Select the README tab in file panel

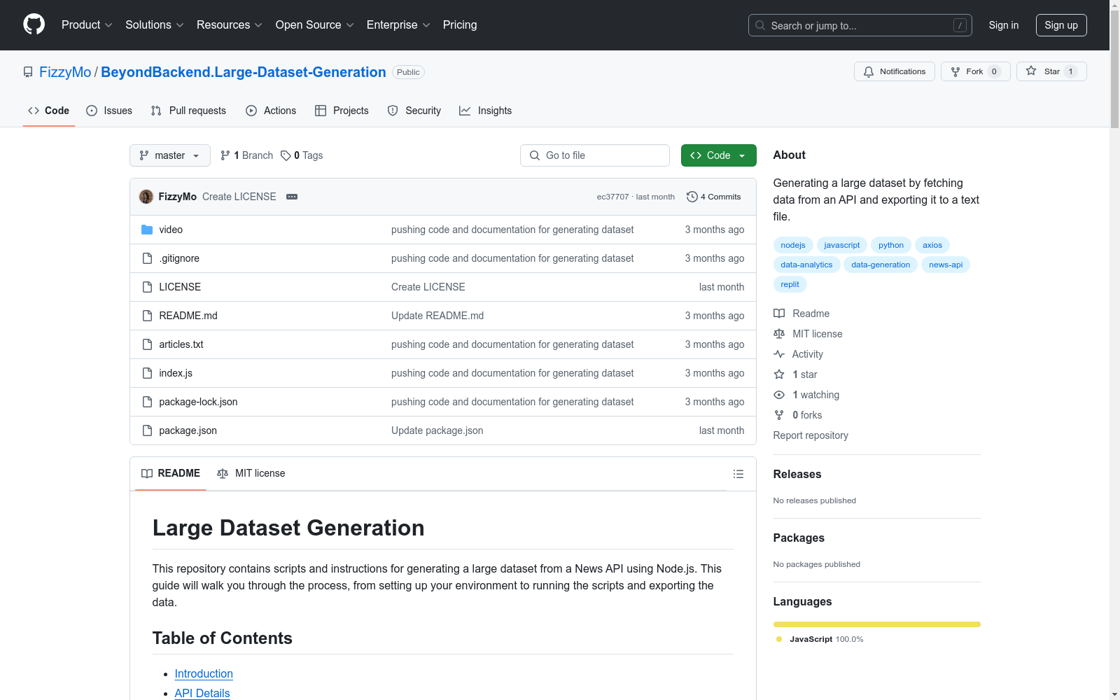171,473
